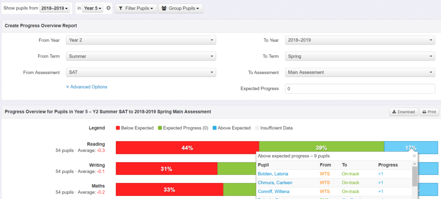Choose a From Term value
This screenshot has width=441, height=199.
[141, 56]
